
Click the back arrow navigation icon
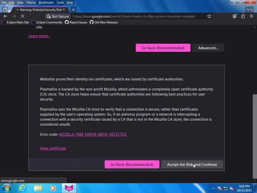point(6,16)
